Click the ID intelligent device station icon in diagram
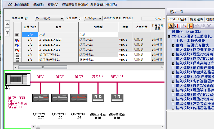Screen dimensions: 214x129 (117, 97)
